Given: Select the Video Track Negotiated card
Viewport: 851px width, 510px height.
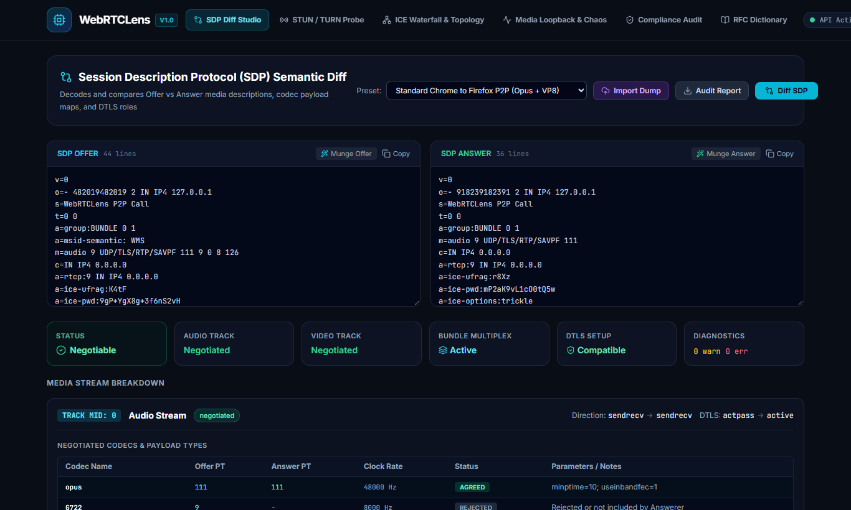Looking at the screenshot, I should pyautogui.click(x=361, y=343).
